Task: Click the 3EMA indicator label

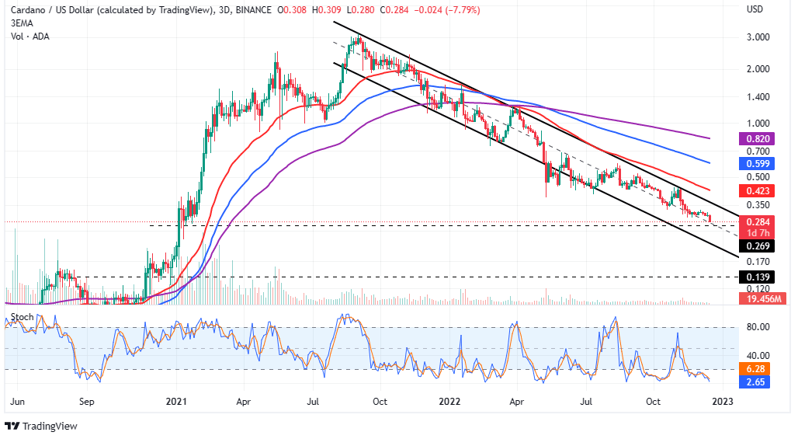Action: pyautogui.click(x=22, y=23)
